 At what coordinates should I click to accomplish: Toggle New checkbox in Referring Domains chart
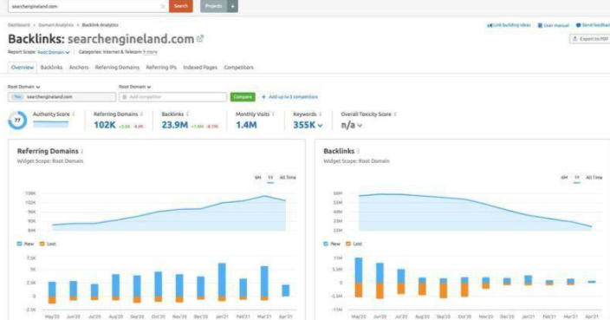[19, 244]
